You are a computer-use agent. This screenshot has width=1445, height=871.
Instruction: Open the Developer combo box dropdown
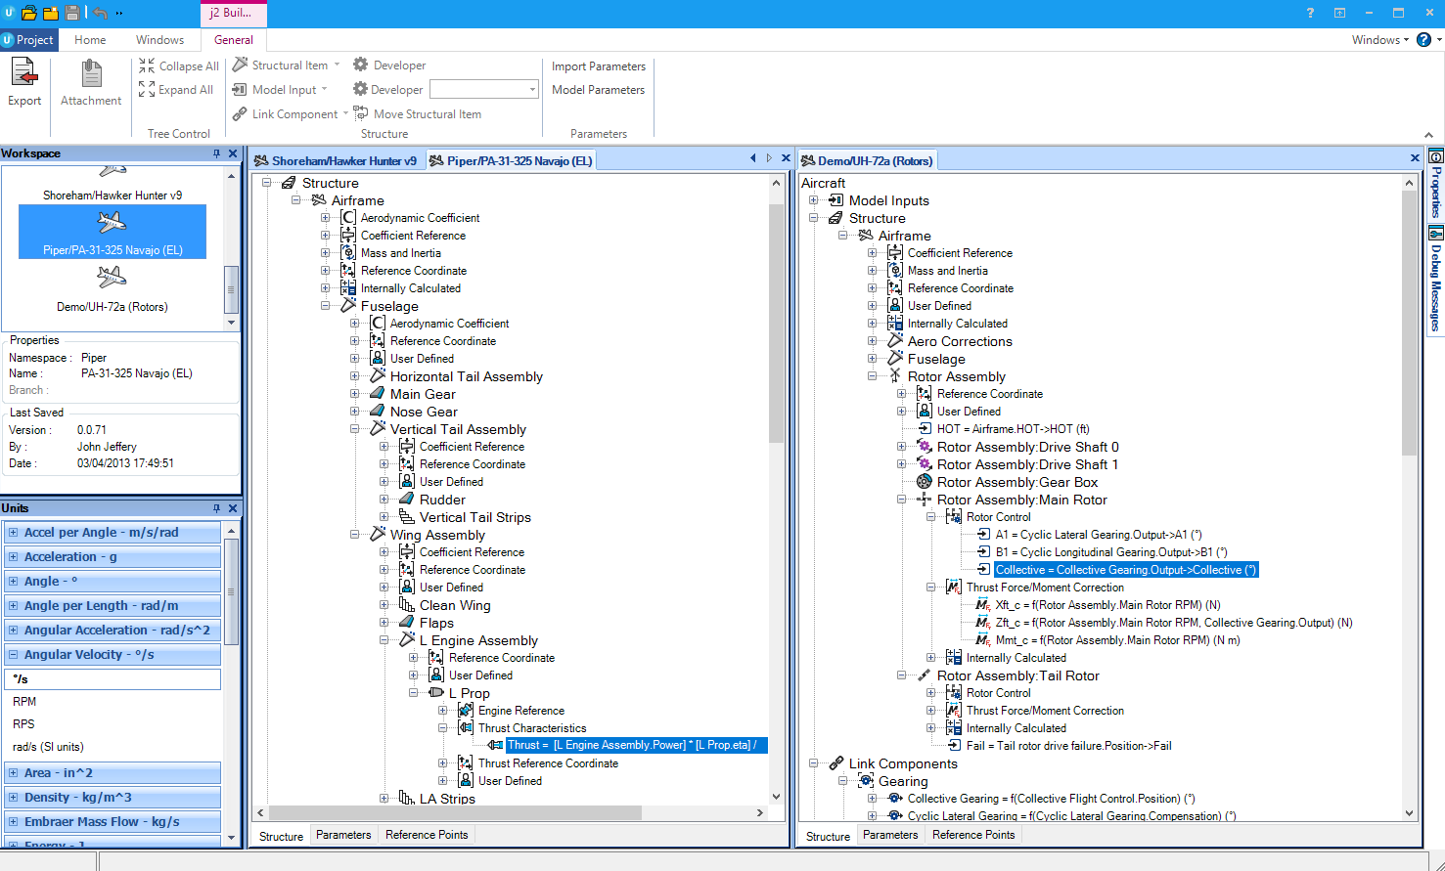pos(532,89)
